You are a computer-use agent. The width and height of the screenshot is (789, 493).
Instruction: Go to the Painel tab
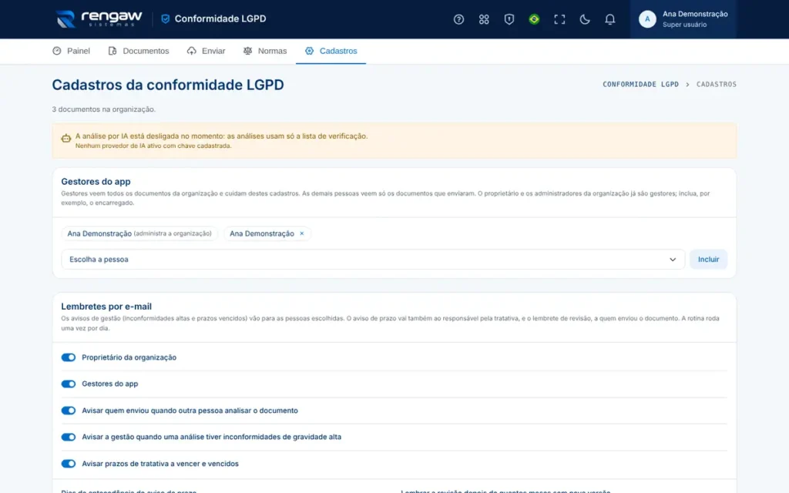tap(72, 51)
